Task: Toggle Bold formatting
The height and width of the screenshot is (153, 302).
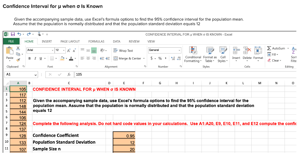Action: (30, 59)
